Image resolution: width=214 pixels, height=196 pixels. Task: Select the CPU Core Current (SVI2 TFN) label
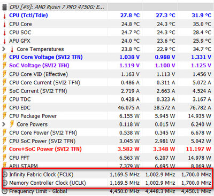click(x=44, y=83)
